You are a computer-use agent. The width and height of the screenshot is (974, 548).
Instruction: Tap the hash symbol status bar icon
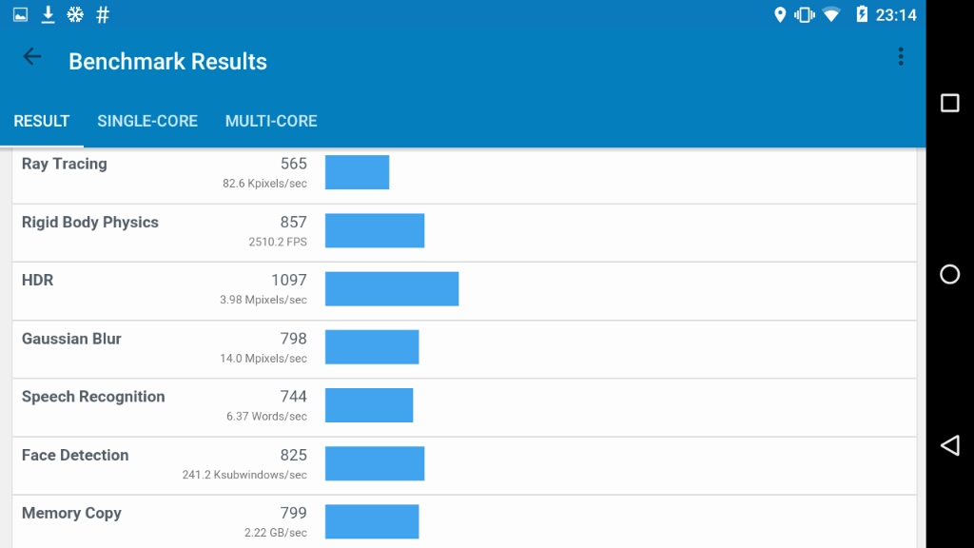pyautogui.click(x=103, y=14)
